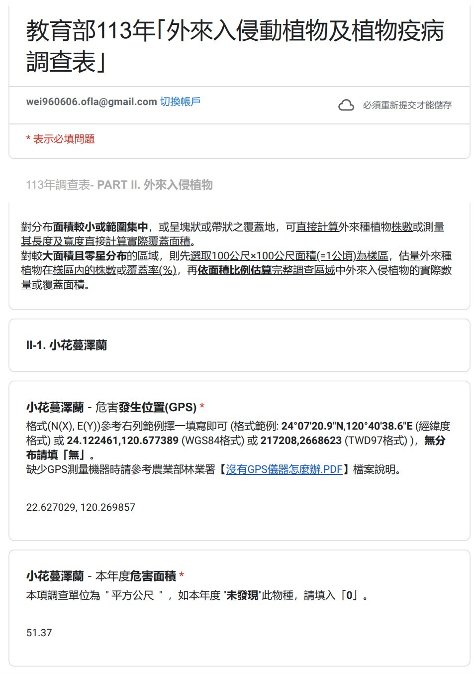Click the wei960606.ofla@gmail.com account email
The height and width of the screenshot is (674, 475).
[92, 102]
